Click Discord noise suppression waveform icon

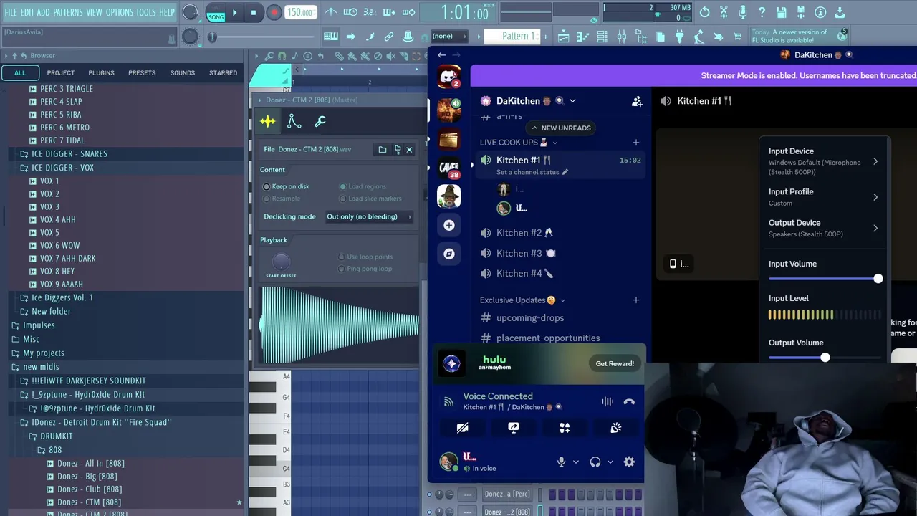[x=608, y=401]
